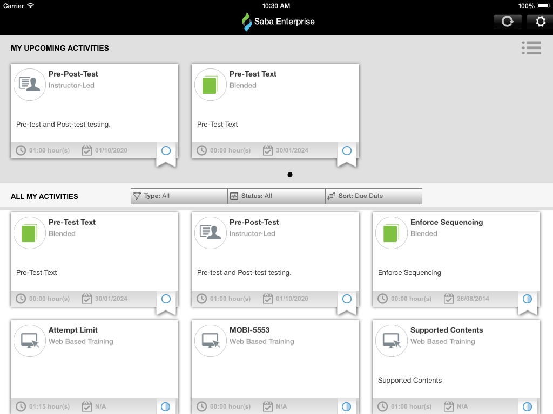Tap the page indicator dot under upcoming activities

coord(290,175)
